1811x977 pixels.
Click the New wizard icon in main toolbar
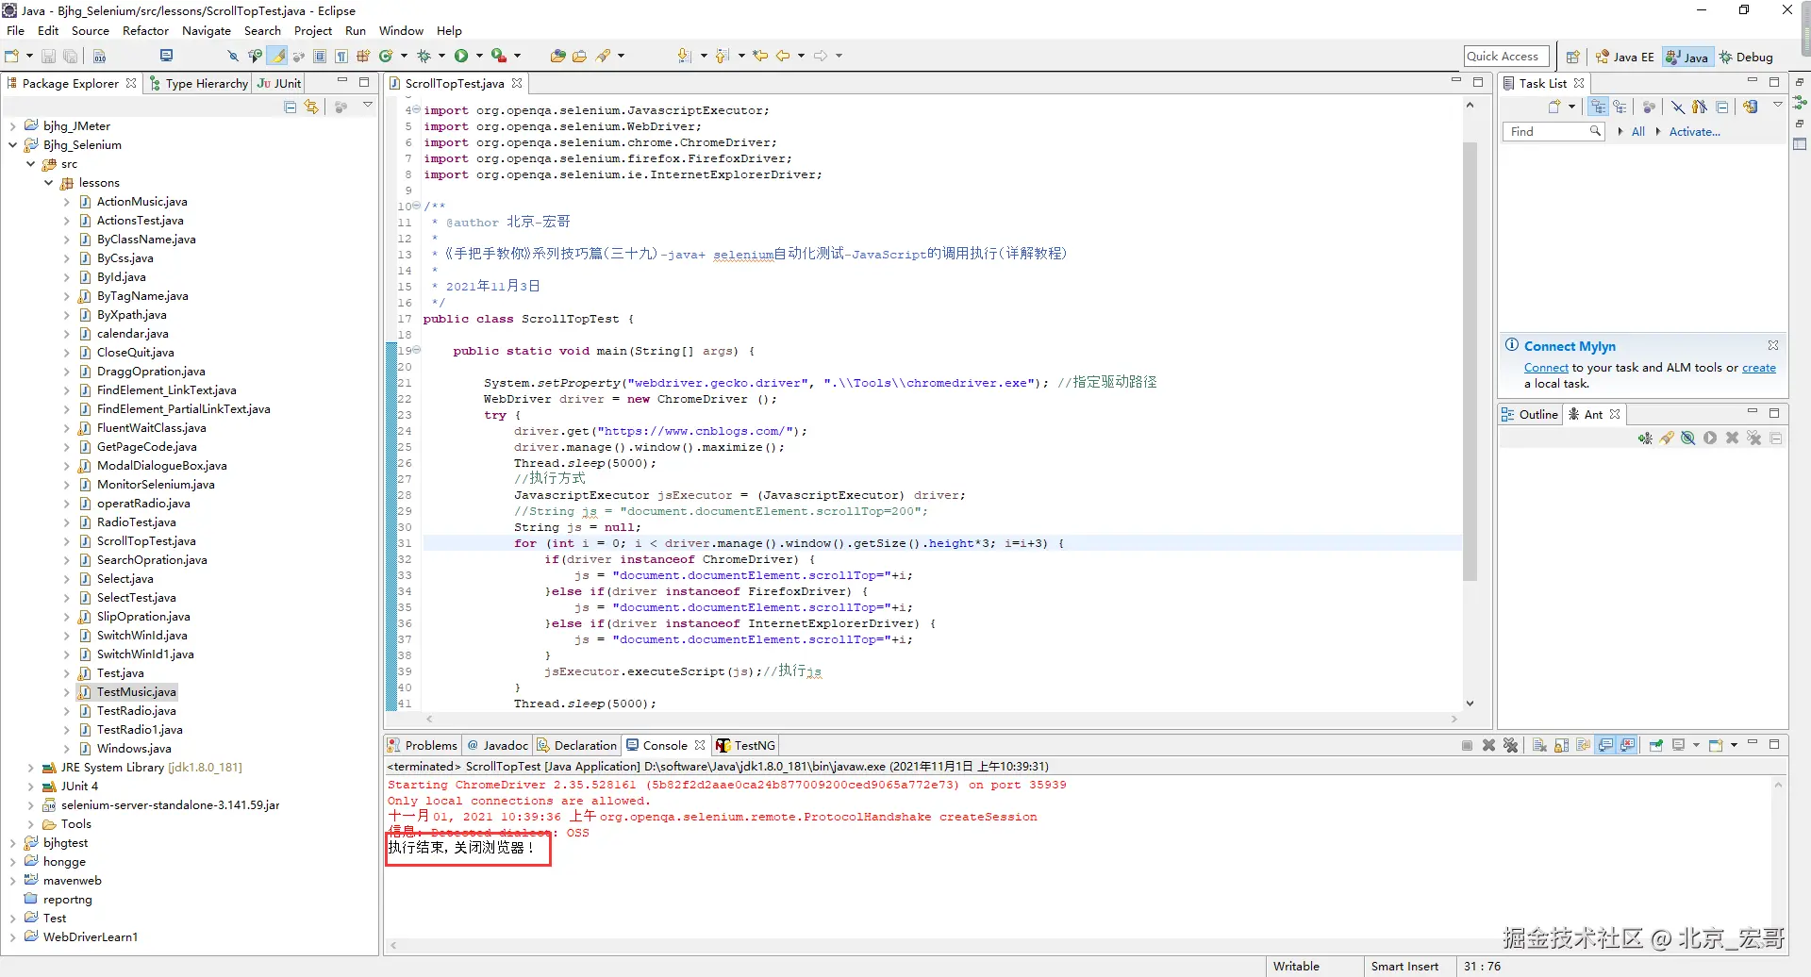click(x=12, y=57)
